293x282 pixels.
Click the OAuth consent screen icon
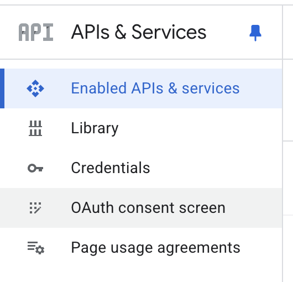click(x=35, y=208)
